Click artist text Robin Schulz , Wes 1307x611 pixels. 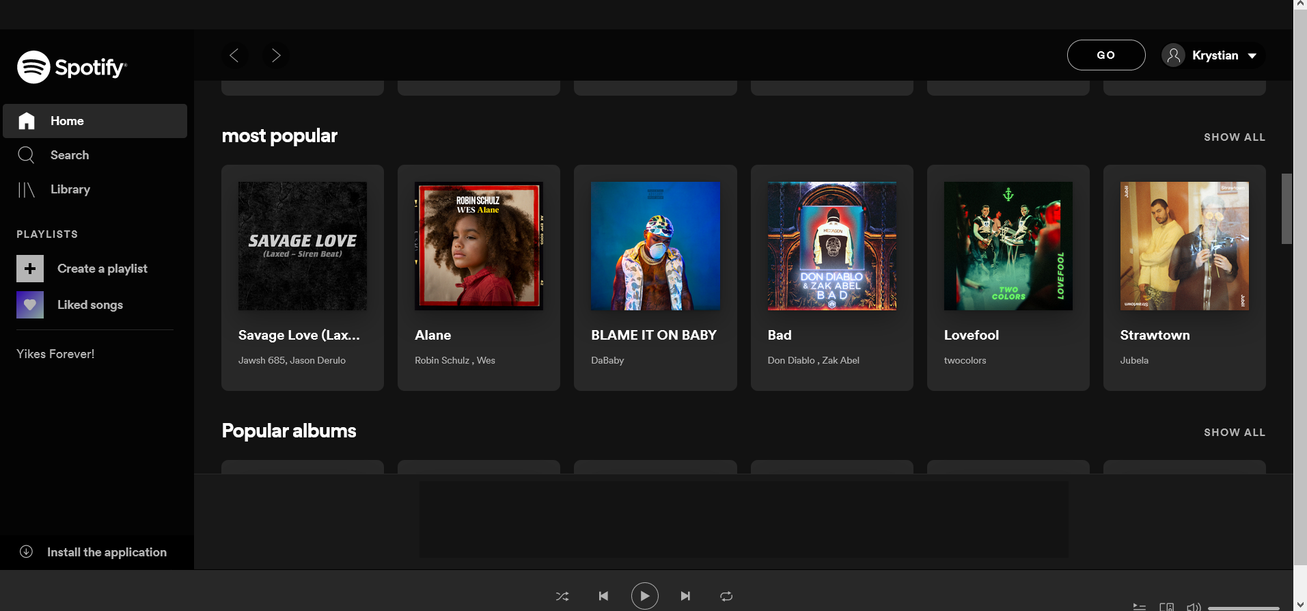click(x=455, y=360)
